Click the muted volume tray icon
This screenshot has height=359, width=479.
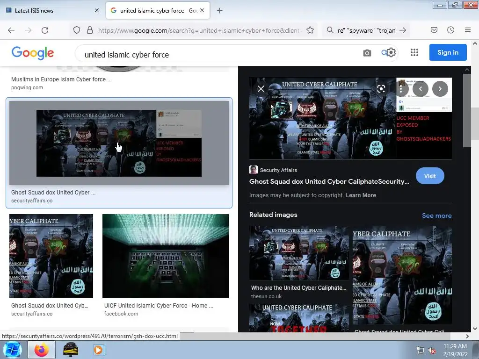click(432, 351)
